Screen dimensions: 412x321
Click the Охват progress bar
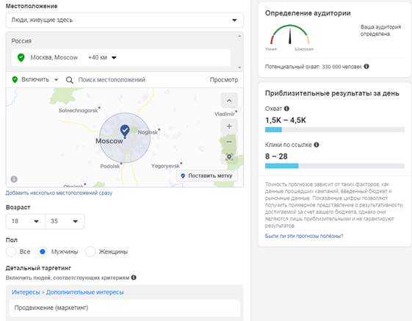(335, 129)
